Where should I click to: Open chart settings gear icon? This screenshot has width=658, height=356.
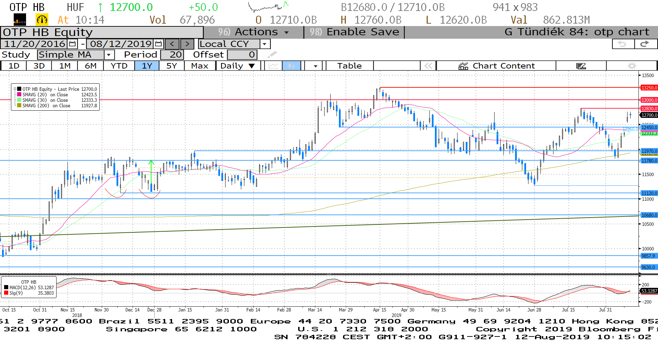click(632, 66)
